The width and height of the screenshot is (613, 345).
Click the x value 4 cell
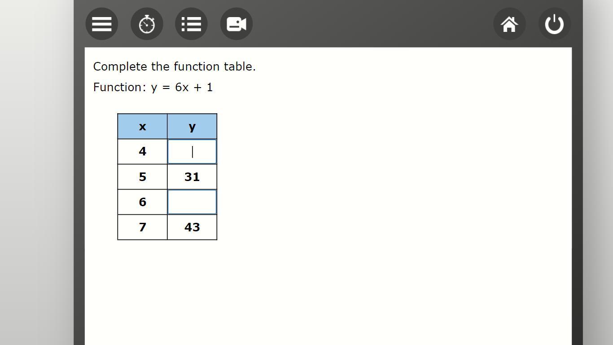pos(142,152)
